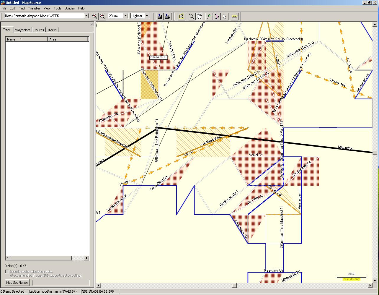Click the Maastricht Ctr horizontal label

(274, 270)
